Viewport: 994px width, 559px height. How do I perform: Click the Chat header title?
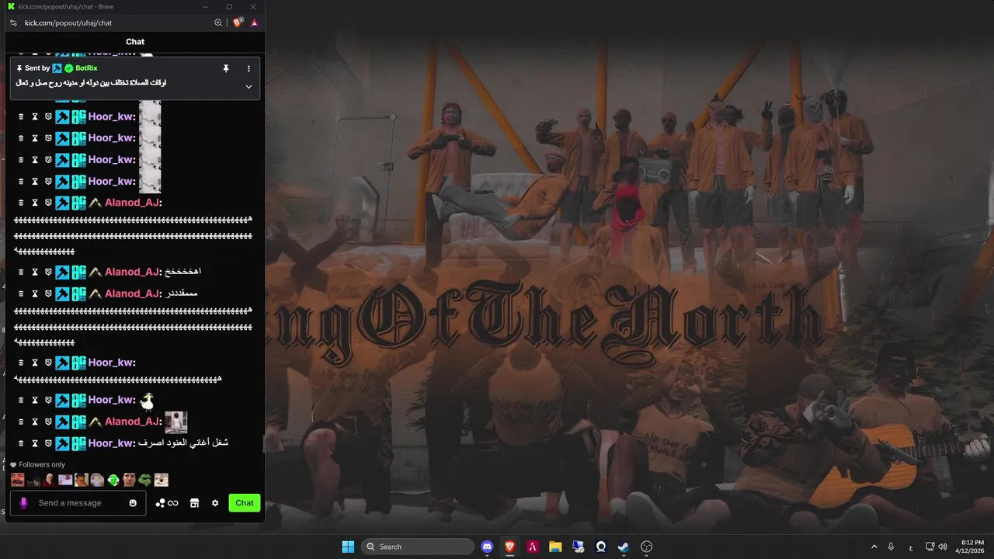(x=135, y=42)
